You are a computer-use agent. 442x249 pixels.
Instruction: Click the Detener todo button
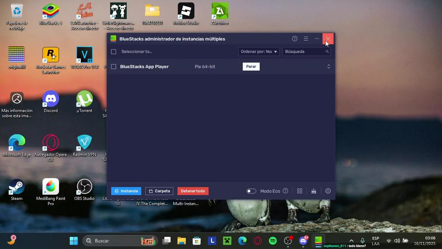(x=193, y=191)
